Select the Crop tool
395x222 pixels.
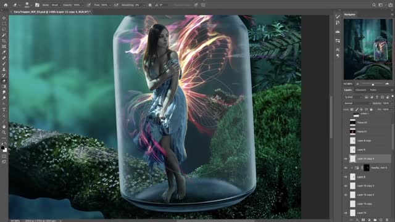coord(4,41)
